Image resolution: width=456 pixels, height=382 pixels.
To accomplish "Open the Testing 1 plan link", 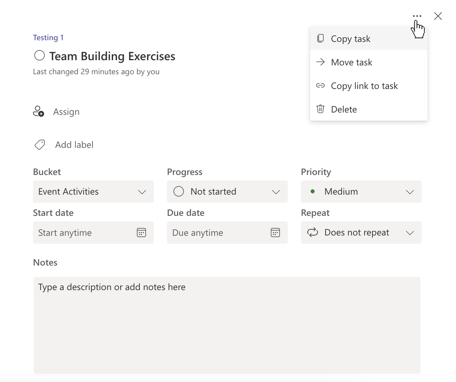I will click(x=48, y=37).
